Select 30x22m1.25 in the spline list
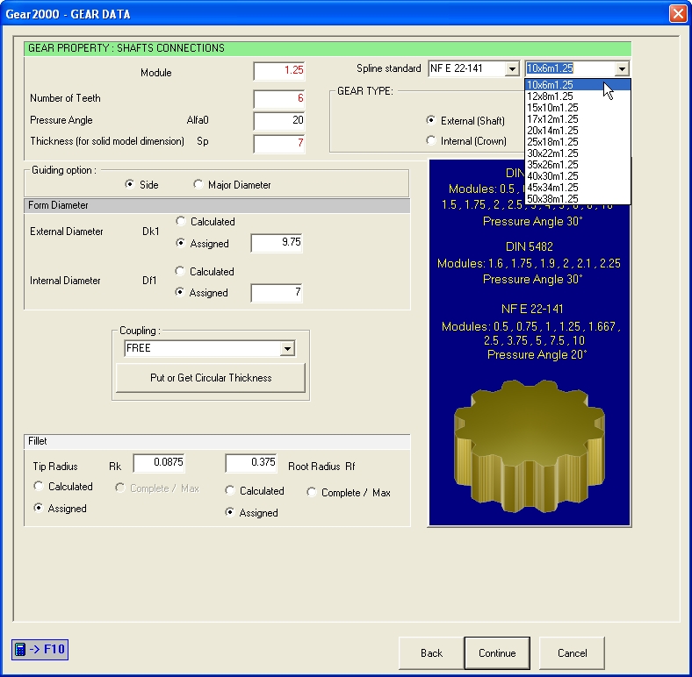The image size is (692, 677). [x=578, y=153]
